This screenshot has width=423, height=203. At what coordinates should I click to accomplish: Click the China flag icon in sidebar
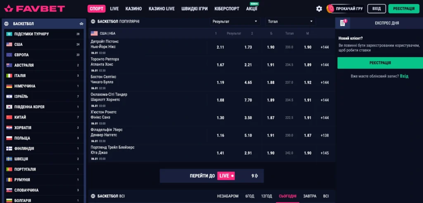tap(9, 117)
